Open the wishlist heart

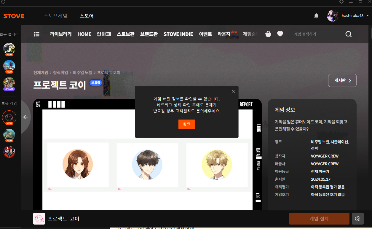(x=280, y=34)
